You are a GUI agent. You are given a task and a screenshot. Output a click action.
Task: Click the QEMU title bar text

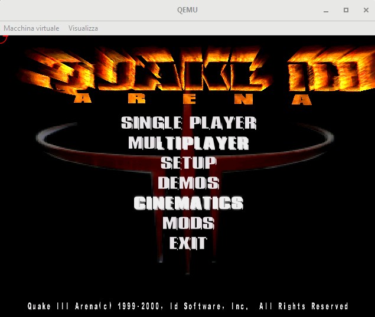[x=187, y=10]
